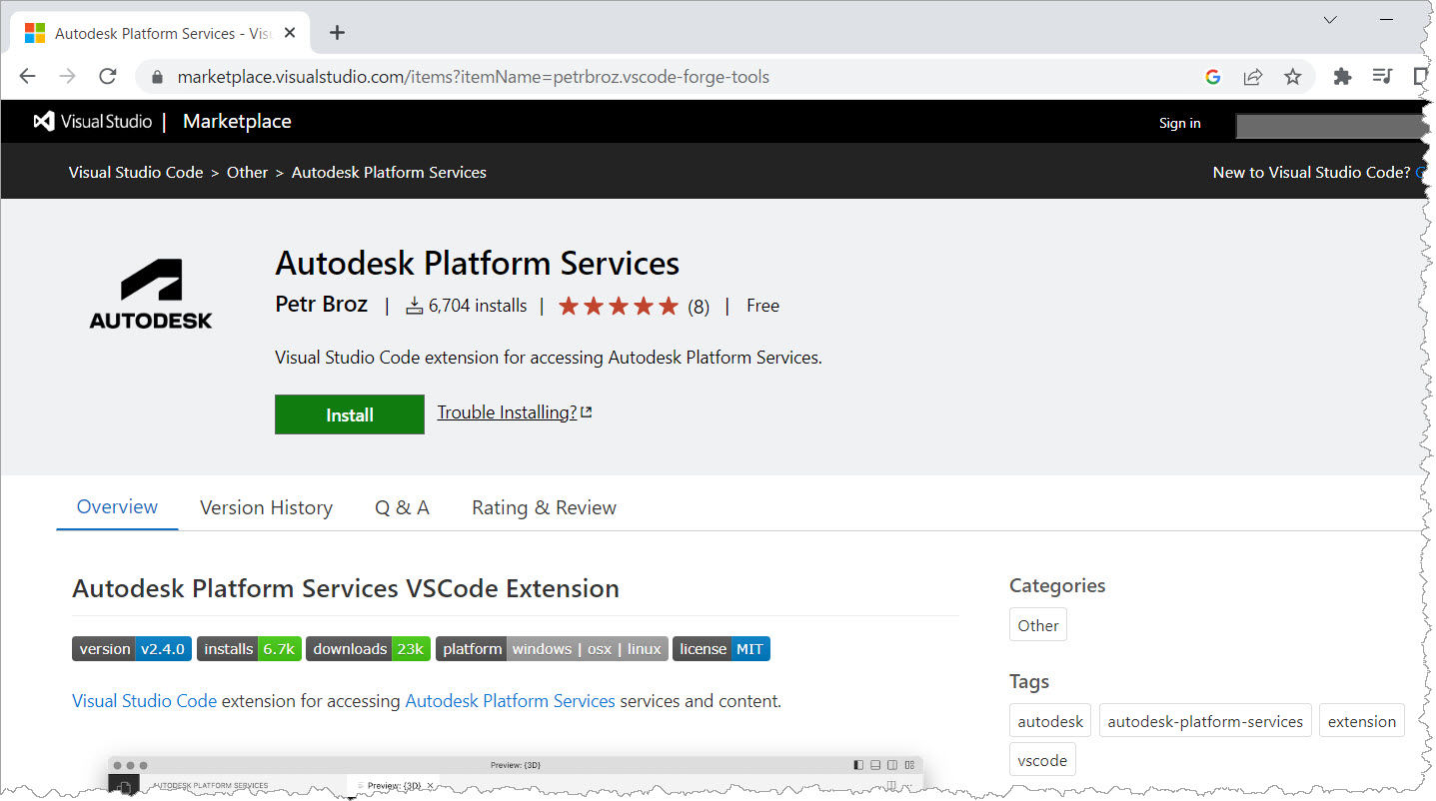Viewport: 1436px width, 801px height.
Task: Switch to the Version History tab
Action: tap(266, 507)
